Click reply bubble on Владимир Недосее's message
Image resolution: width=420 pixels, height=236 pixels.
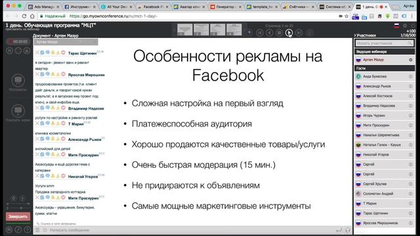[47, 108]
